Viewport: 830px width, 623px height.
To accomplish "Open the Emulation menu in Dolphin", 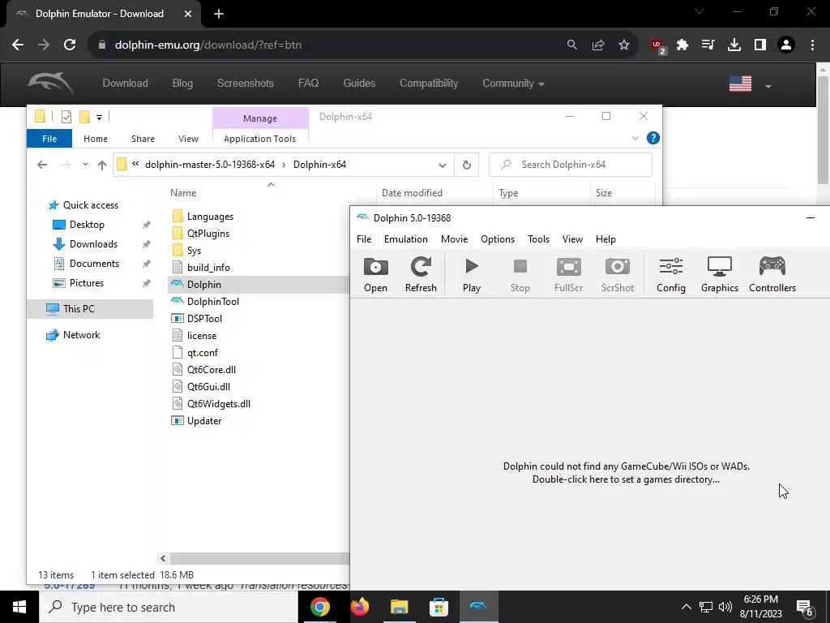I will click(x=406, y=239).
